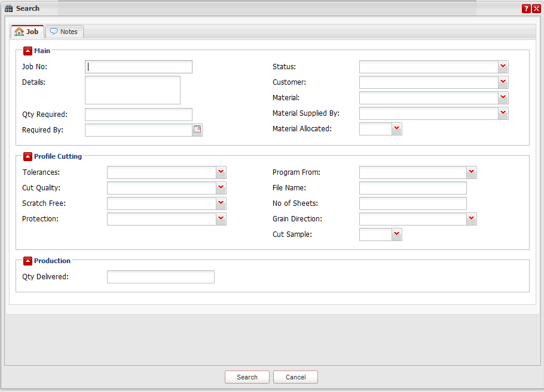
Task: Expand the Material Supplied By dropdown
Action: coord(503,113)
